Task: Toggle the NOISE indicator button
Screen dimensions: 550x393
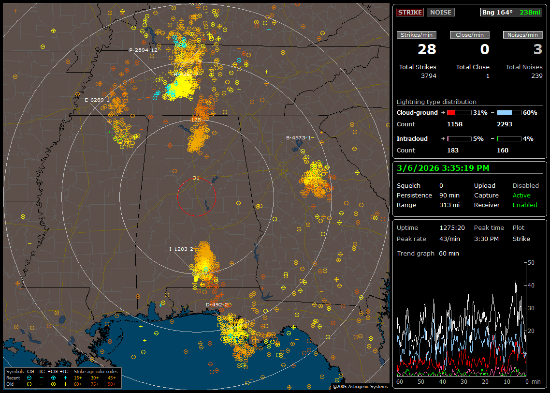Action: [x=440, y=12]
